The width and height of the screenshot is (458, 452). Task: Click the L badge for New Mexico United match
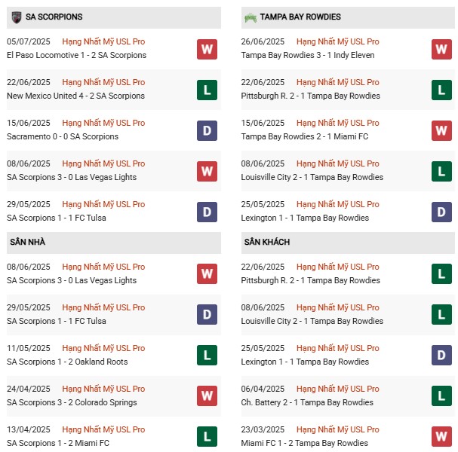click(207, 90)
